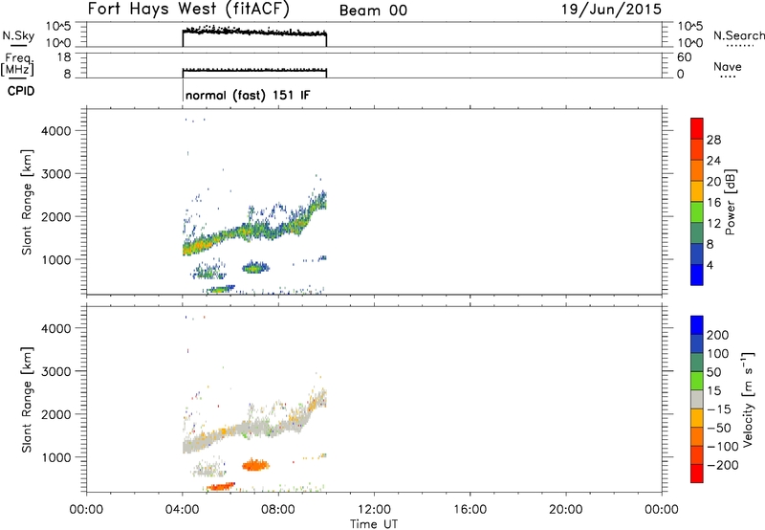Click the red bottom of velocity colorbar
The image size is (765, 530).
pyautogui.click(x=697, y=474)
